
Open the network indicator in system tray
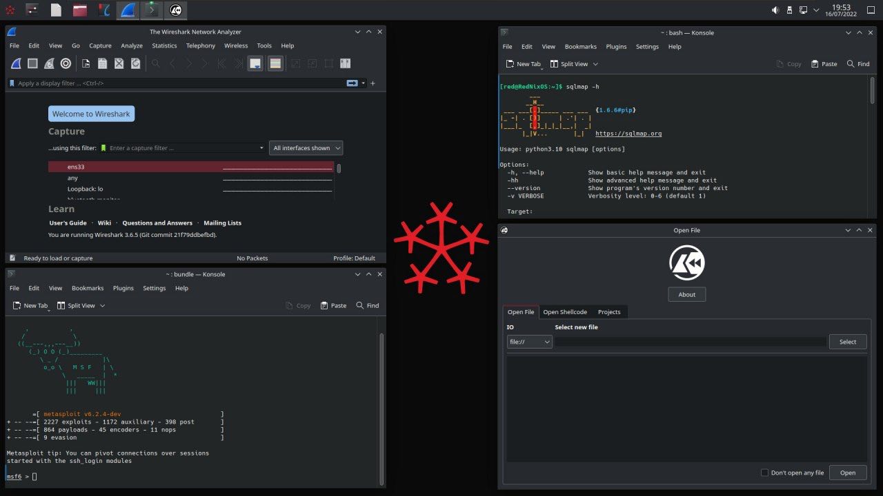point(803,10)
